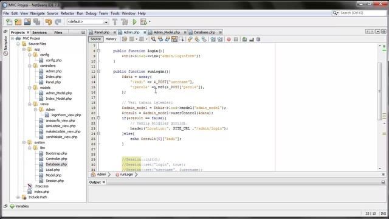Collapse the Source Files node
The image size is (389, 219).
tap(18, 44)
